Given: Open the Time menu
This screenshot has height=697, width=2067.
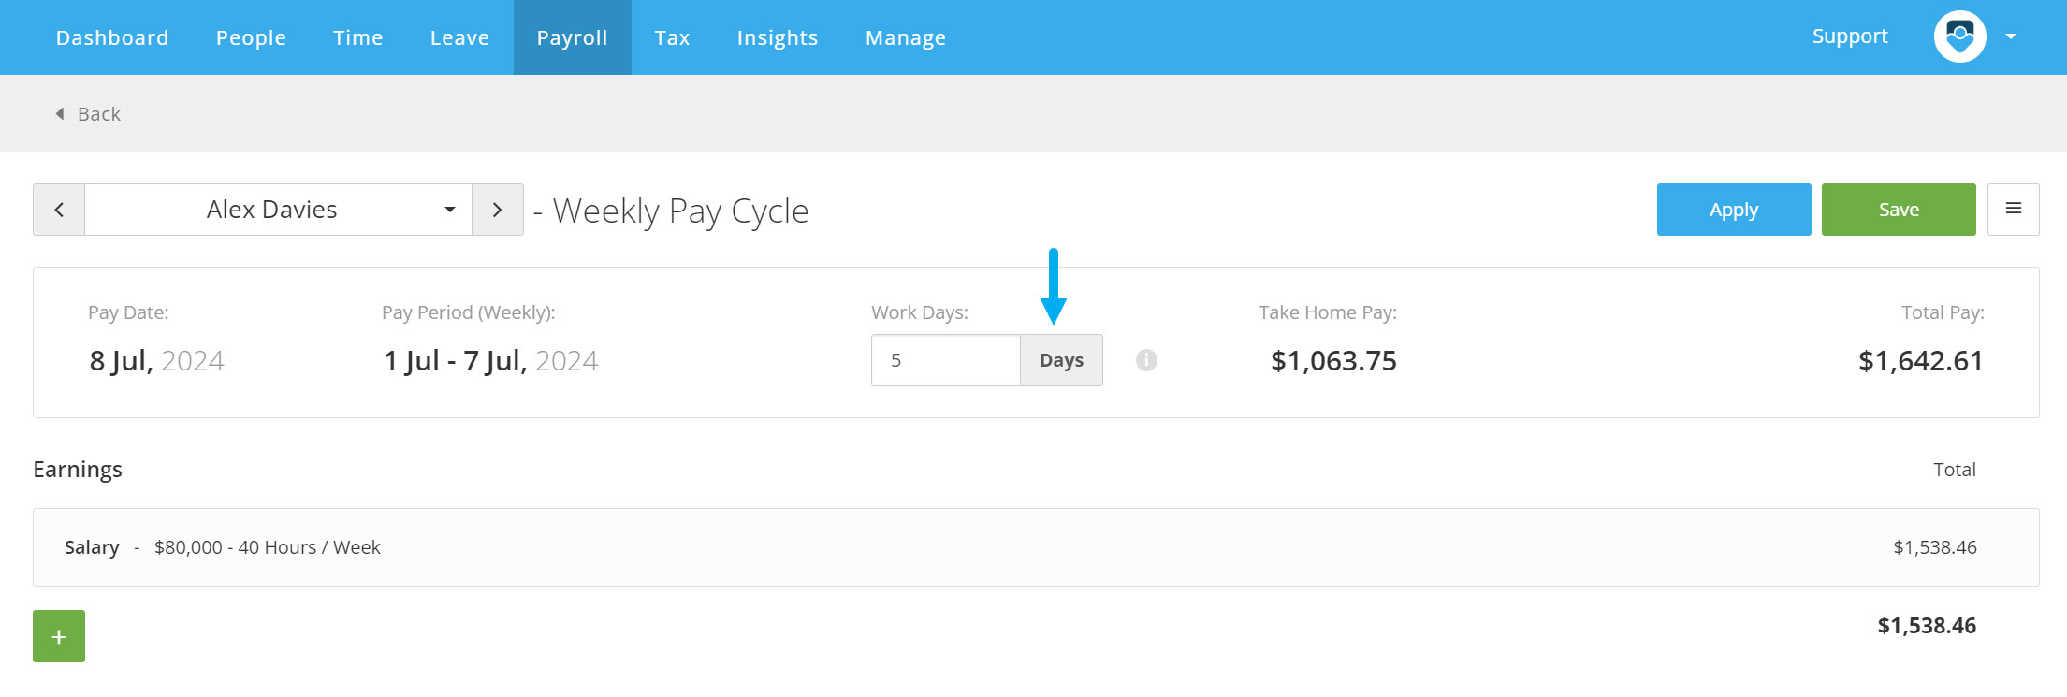Looking at the screenshot, I should point(357,37).
